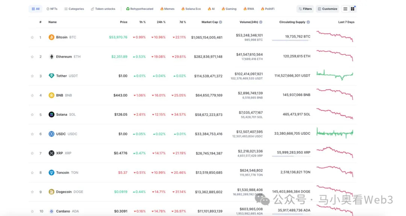Select the NFTs tab
Image resolution: width=406 pixels, height=216 pixels.
click(x=52, y=9)
